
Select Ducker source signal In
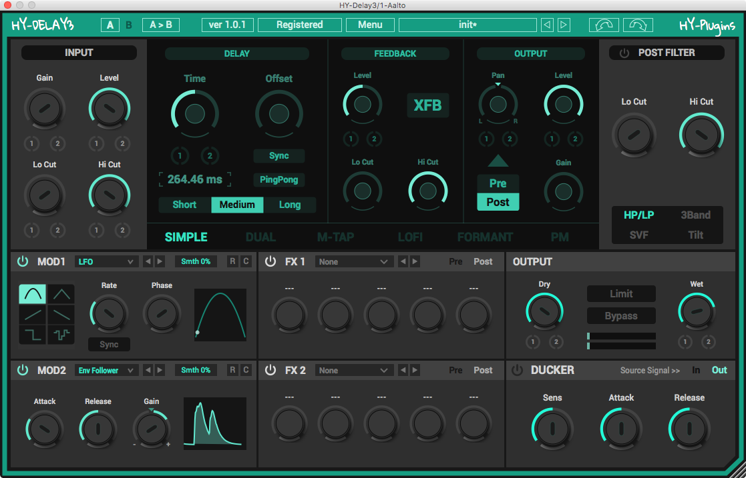(x=696, y=370)
